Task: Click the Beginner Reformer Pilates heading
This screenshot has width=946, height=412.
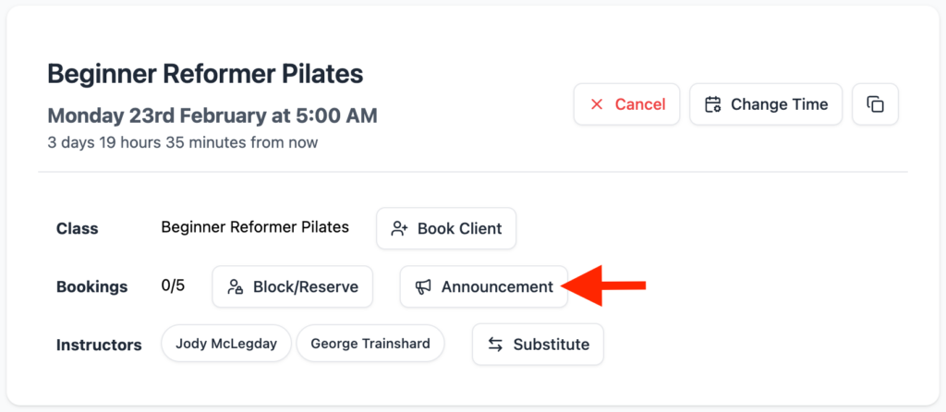Action: [x=205, y=73]
